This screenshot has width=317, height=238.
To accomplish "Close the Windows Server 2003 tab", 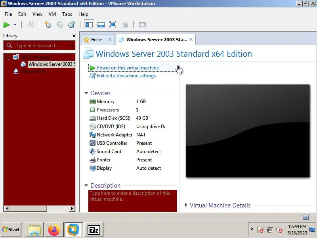I will click(191, 39).
